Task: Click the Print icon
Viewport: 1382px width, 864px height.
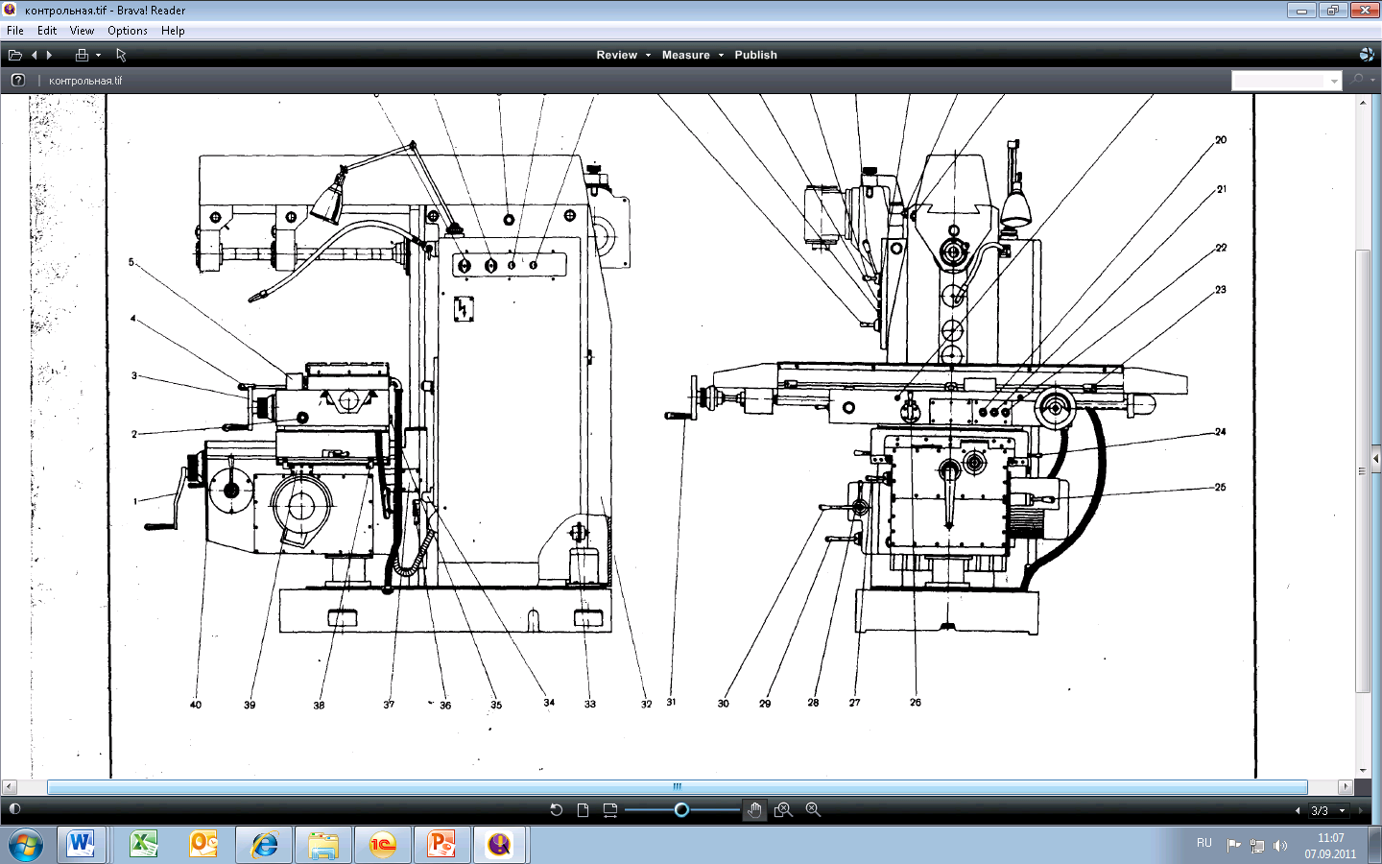Action: (82, 56)
